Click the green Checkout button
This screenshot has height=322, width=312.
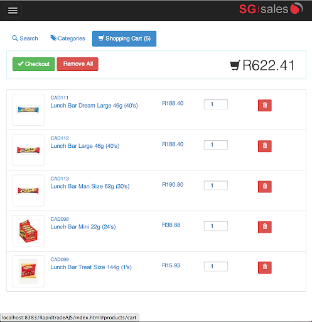(34, 64)
